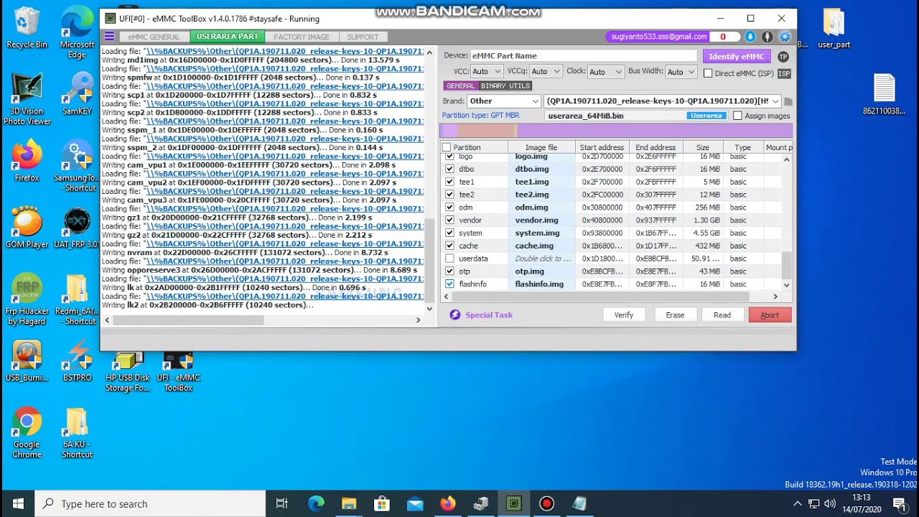This screenshot has width=919, height=517.
Task: Check the userdata partition checkbox
Action: [x=449, y=258]
